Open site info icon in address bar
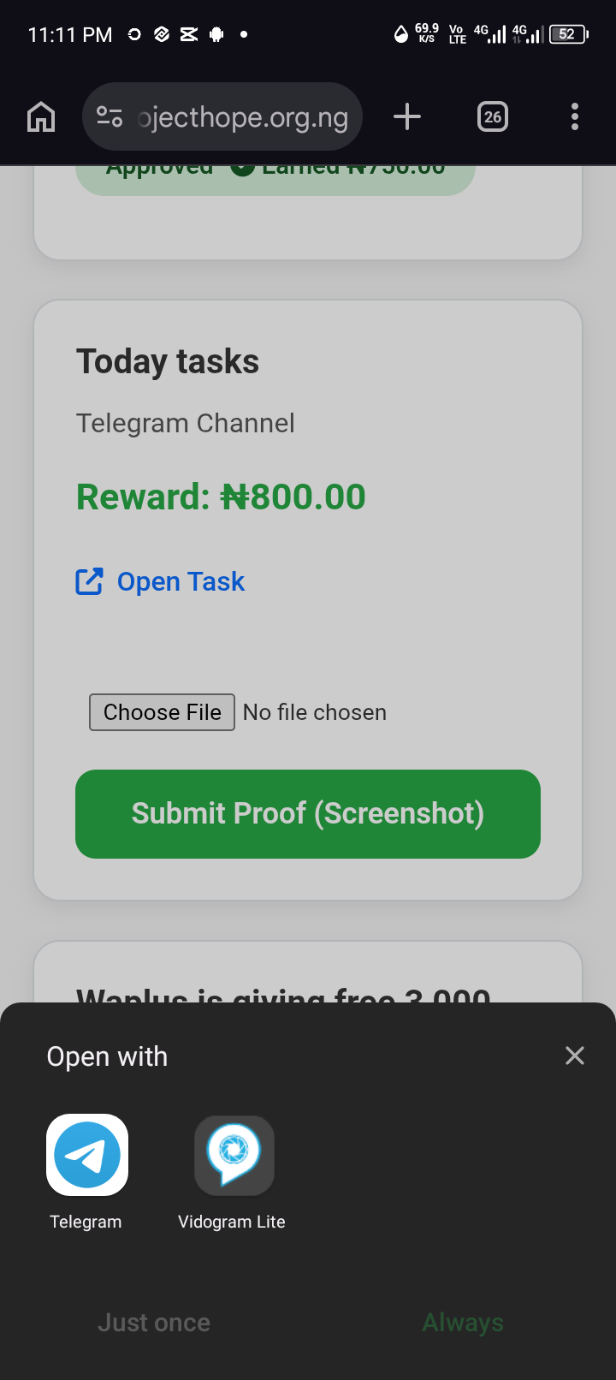616x1380 pixels. 110,116
